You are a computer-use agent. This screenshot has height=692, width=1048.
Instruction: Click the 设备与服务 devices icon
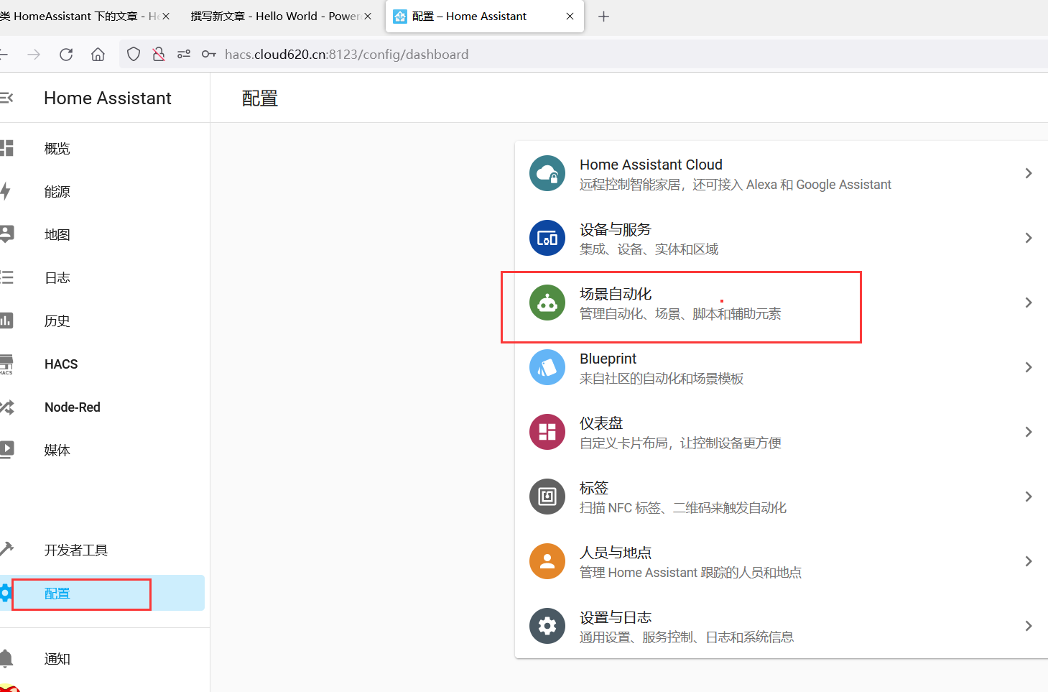(x=547, y=238)
